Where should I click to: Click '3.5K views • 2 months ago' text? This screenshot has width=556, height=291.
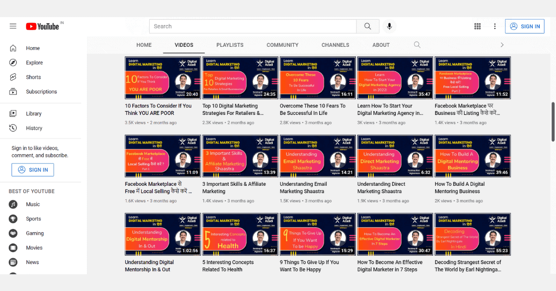point(151,123)
